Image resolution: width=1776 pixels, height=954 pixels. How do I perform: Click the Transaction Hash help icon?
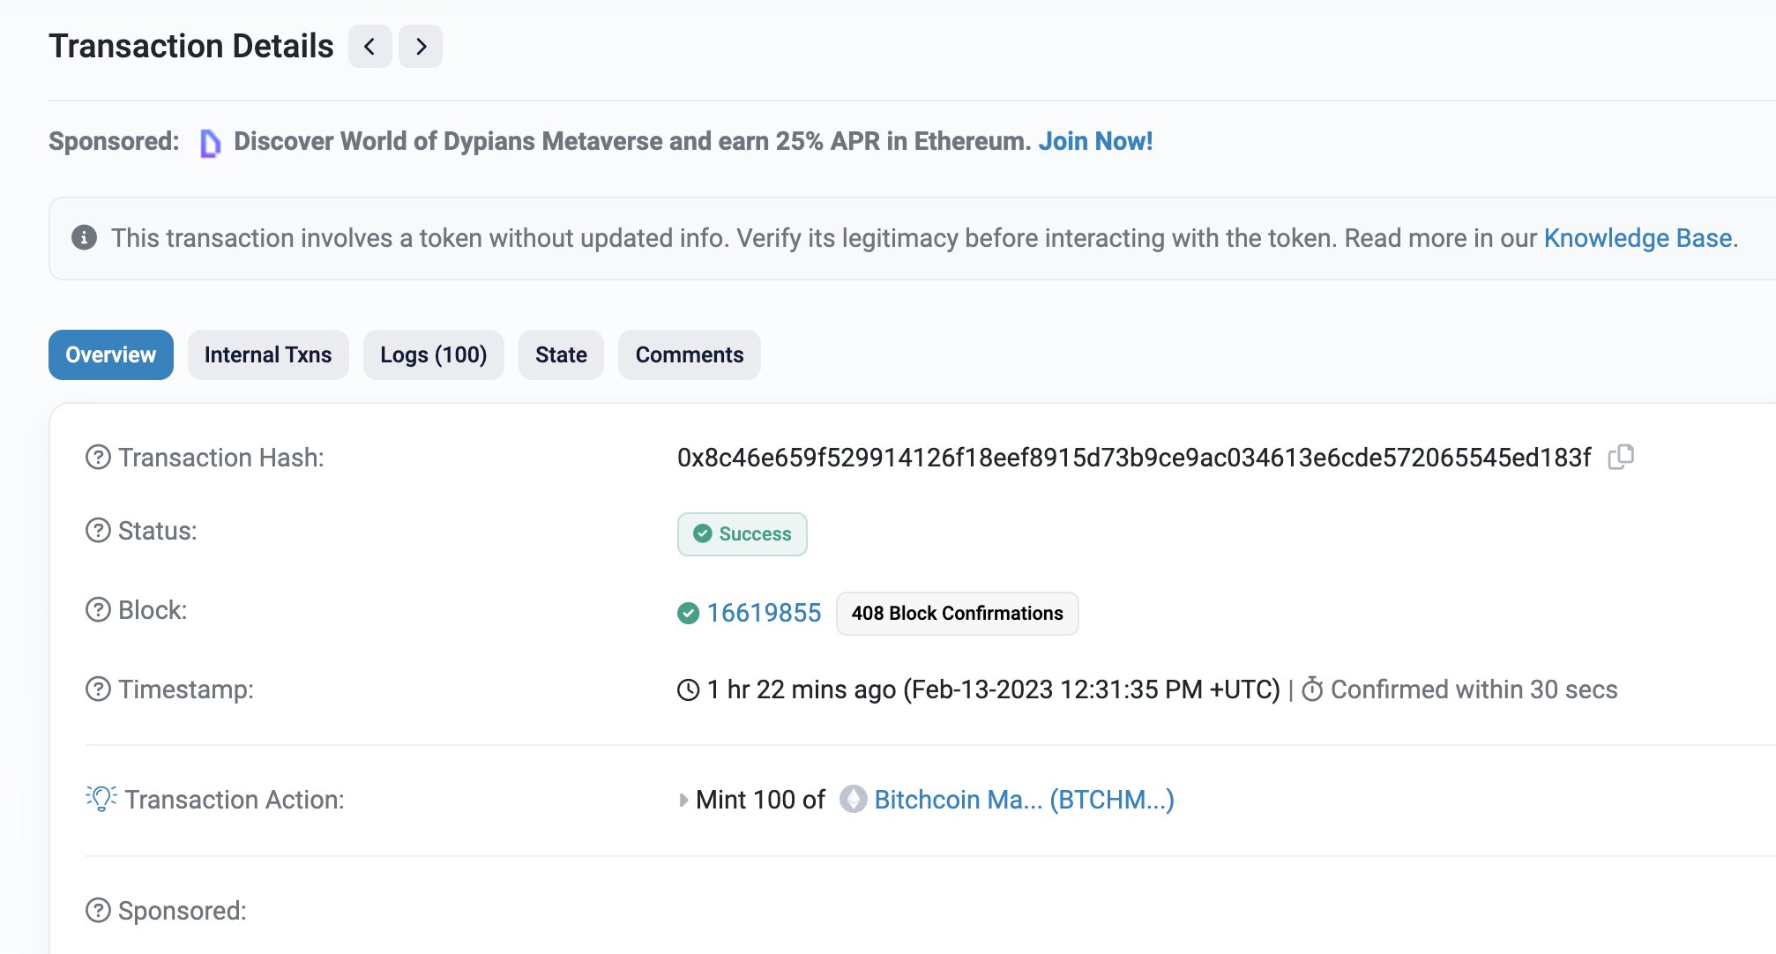coord(98,458)
